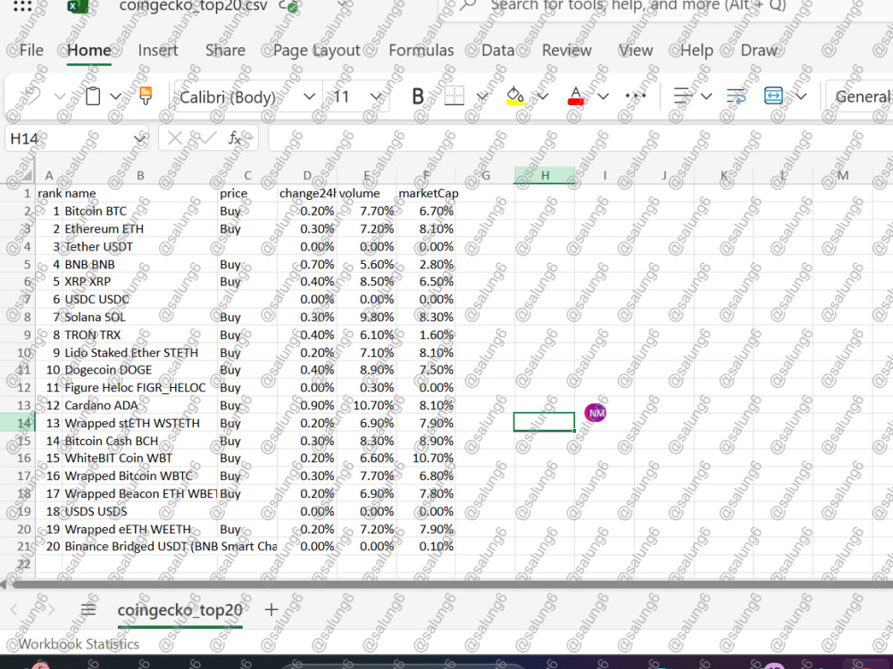893x669 pixels.
Task: Open the all sheets list icon
Action: pyautogui.click(x=88, y=610)
